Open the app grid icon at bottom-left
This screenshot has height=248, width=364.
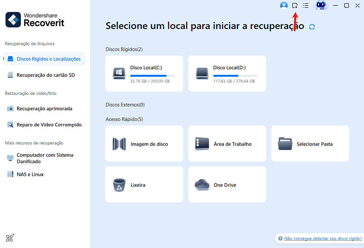click(9, 238)
